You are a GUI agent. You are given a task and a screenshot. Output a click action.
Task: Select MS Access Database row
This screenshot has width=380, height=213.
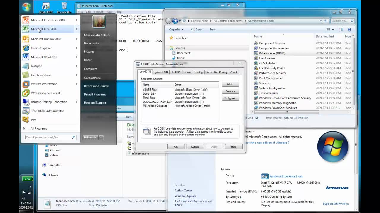[180, 106]
